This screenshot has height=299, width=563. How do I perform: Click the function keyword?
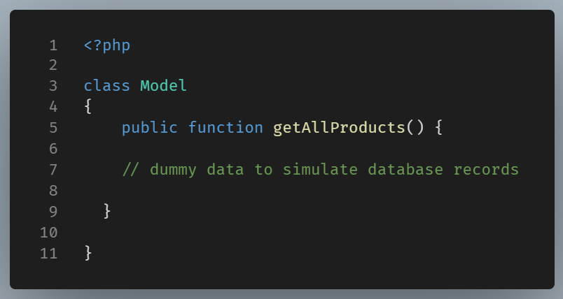coord(225,128)
